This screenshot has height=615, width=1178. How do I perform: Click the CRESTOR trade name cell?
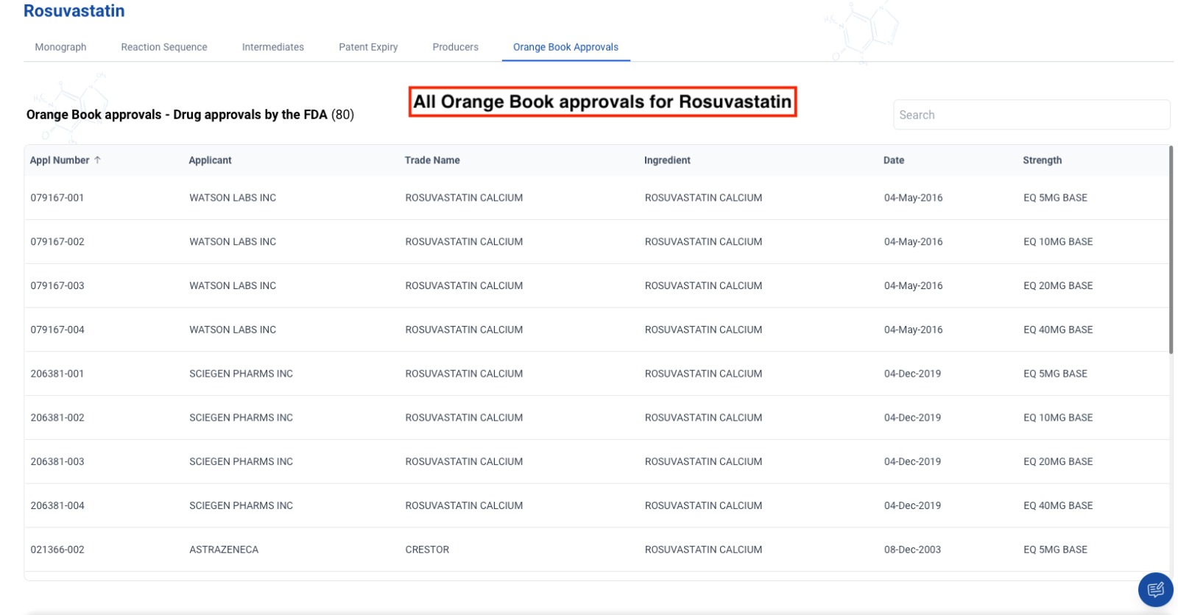[427, 550]
